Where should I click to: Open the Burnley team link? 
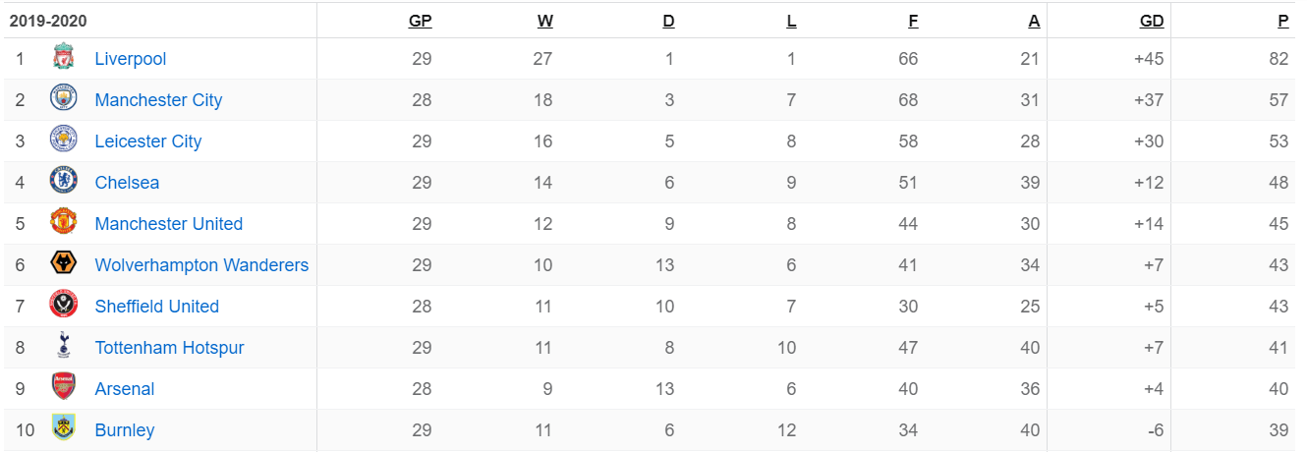click(125, 430)
